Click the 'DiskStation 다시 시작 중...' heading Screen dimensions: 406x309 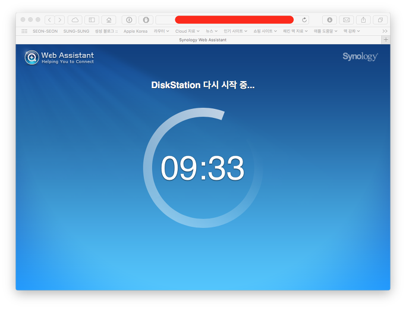click(203, 85)
